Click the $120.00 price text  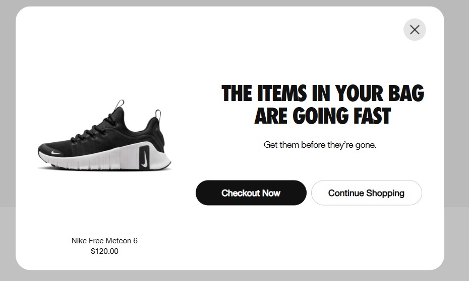click(x=104, y=251)
